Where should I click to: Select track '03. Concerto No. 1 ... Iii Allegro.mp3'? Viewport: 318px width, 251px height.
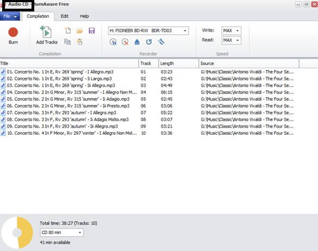[x=61, y=85]
